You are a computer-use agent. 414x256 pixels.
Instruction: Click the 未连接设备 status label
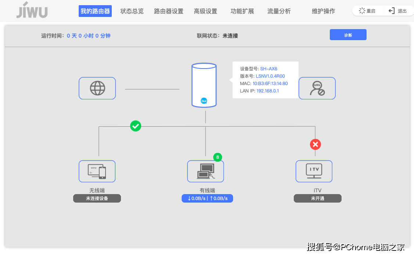97,198
